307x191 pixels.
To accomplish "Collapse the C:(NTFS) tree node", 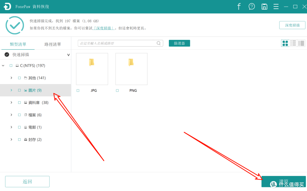I will click(x=3, y=66).
